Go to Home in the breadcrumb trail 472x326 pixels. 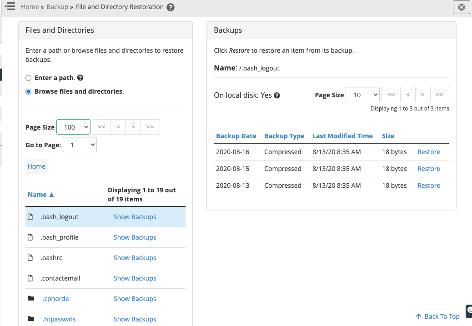coord(30,7)
